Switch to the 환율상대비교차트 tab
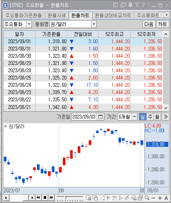Screen dimensions: 171x203 click(113, 15)
